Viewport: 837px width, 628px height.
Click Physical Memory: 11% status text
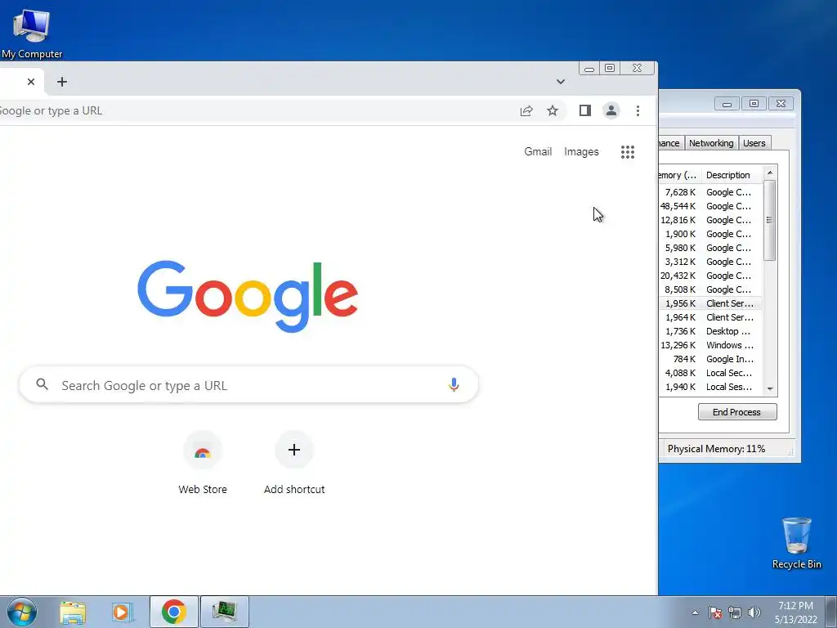[x=716, y=449]
